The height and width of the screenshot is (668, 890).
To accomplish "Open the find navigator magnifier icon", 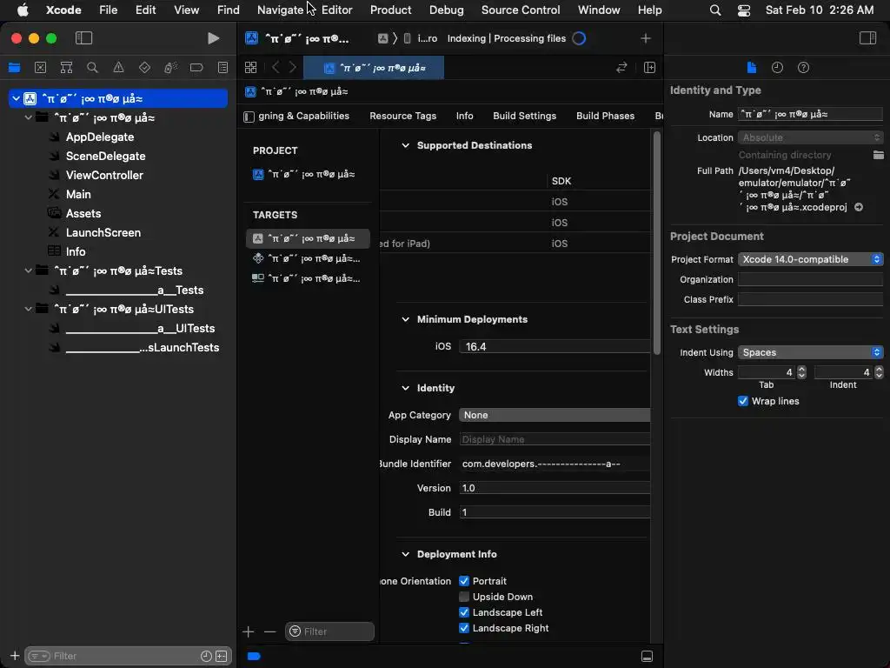I will click(x=92, y=68).
